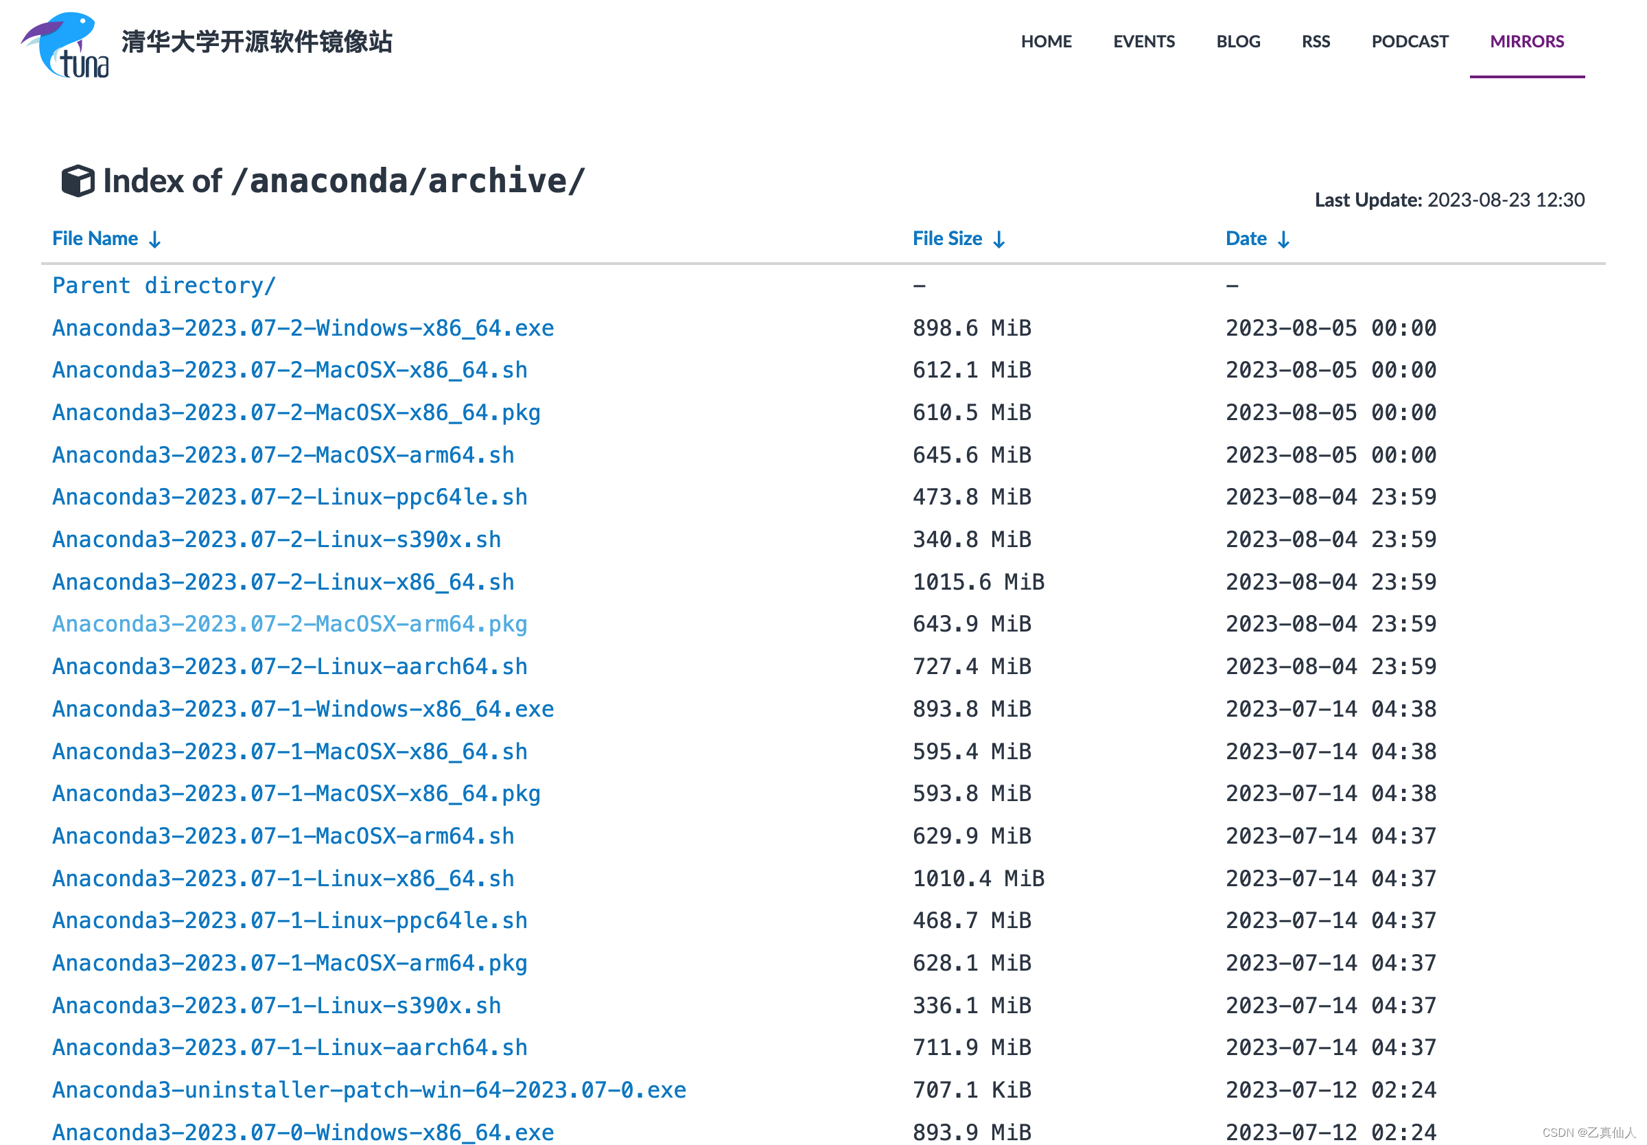
Task: Click the TUNA fish logo
Action: coord(65,44)
